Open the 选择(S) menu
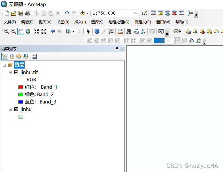 coord(97,22)
